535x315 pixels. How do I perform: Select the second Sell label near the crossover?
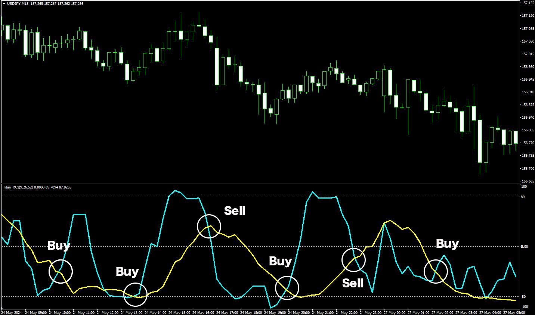pos(352,284)
